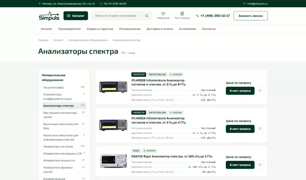Click '191 товар' count text
This screenshot has height=180, width=306.
pyautogui.click(x=128, y=53)
